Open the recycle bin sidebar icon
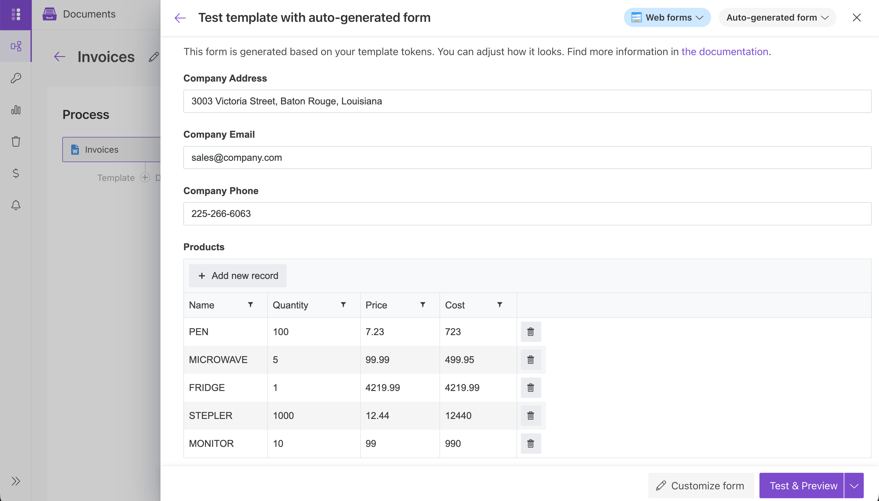The image size is (879, 501). [16, 142]
